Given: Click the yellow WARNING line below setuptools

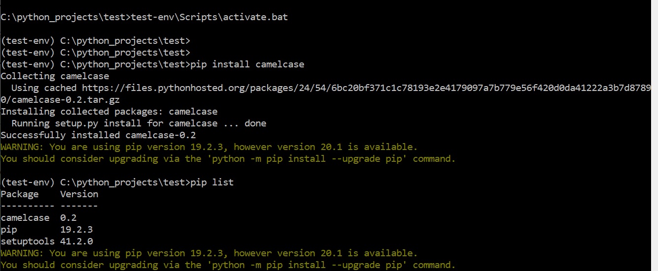Looking at the screenshot, I should 209,253.
